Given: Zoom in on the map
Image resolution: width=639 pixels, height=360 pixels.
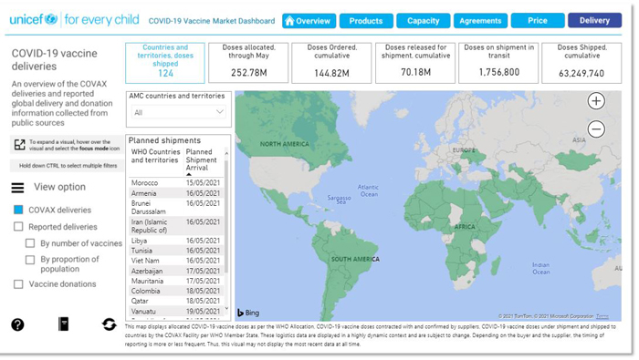Looking at the screenshot, I should pyautogui.click(x=596, y=101).
